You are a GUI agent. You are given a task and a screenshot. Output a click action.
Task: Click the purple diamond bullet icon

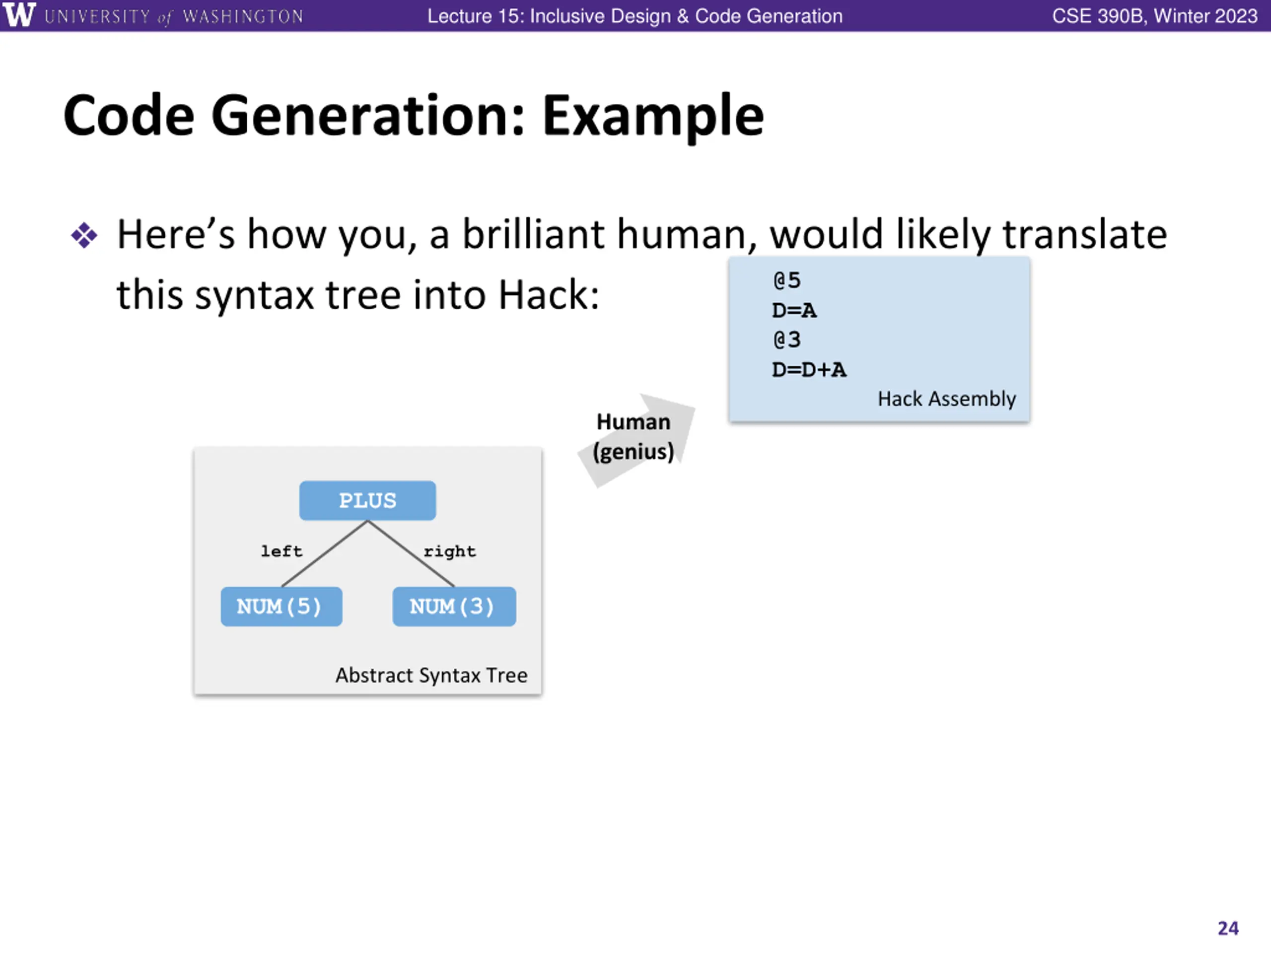[84, 236]
